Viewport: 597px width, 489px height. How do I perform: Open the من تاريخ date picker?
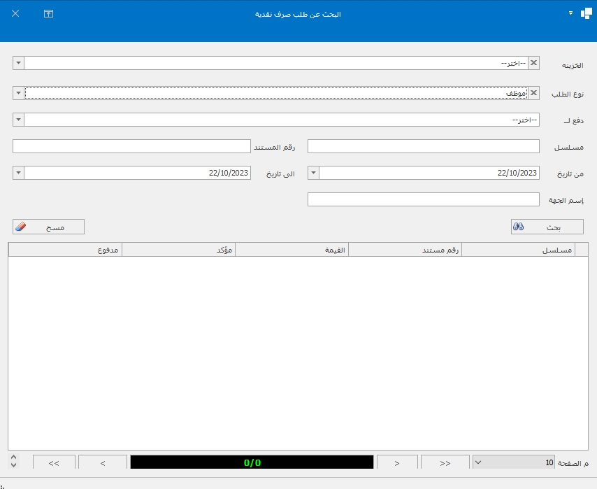[x=313, y=173]
